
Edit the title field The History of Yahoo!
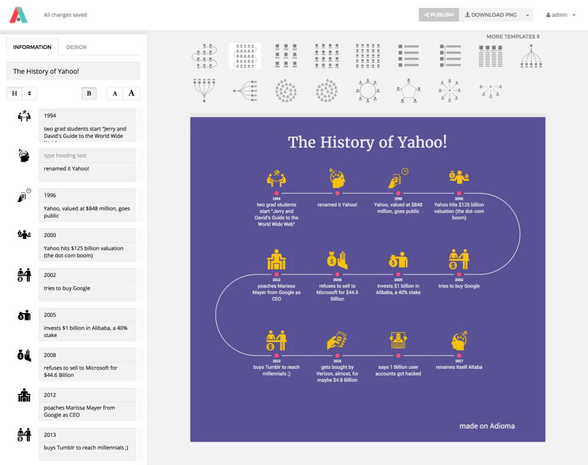73,71
